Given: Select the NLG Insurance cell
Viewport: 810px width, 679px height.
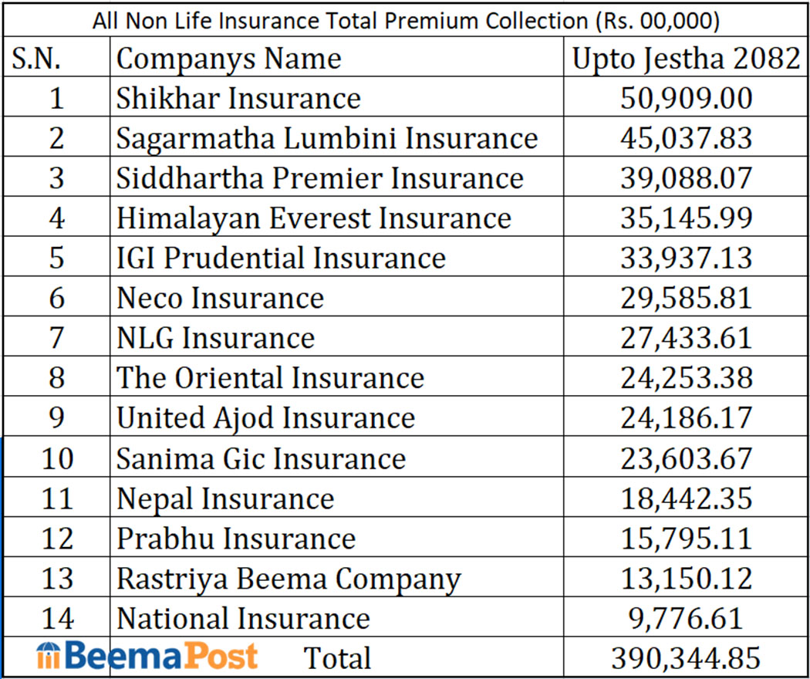Looking at the screenshot, I should tap(215, 338).
